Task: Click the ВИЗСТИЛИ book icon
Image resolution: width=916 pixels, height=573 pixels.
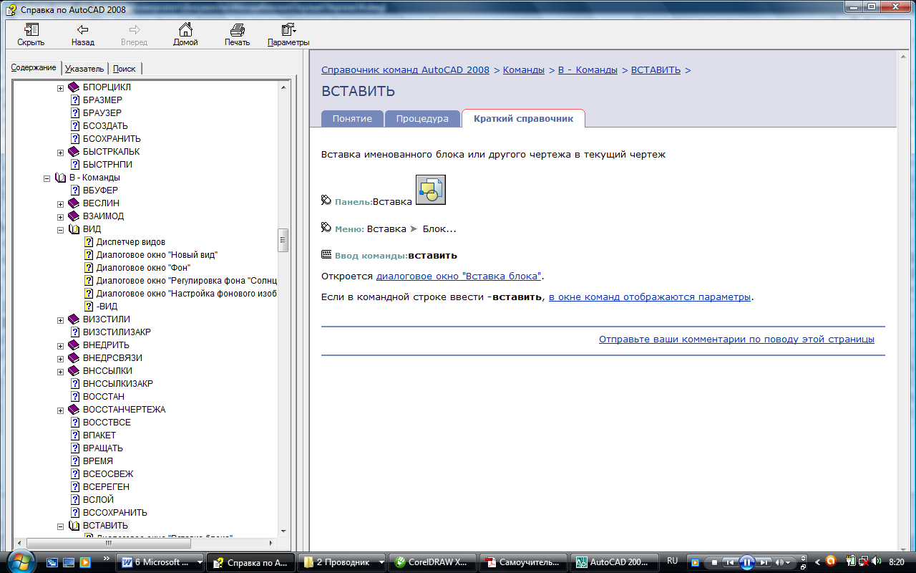Action: 74,319
